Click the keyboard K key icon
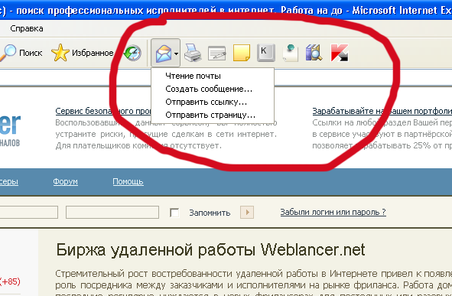The width and height of the screenshot is (452, 296). click(266, 53)
